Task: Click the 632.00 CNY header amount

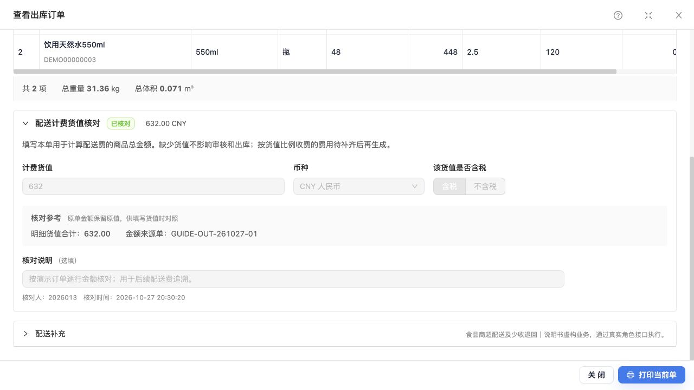Action: tap(166, 123)
